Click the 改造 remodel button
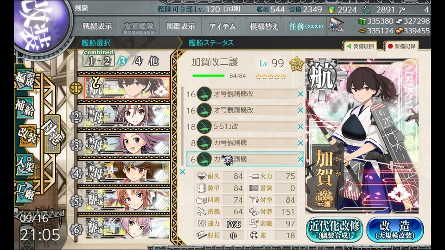Viewport: 445px width, 250px height. pos(395,230)
